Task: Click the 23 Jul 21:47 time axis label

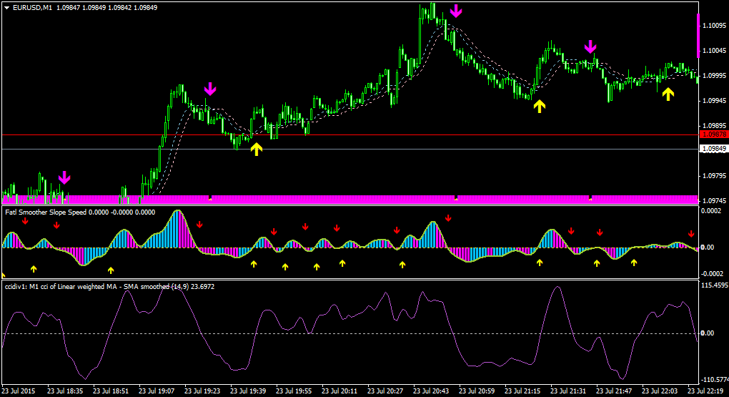Action: point(614,391)
